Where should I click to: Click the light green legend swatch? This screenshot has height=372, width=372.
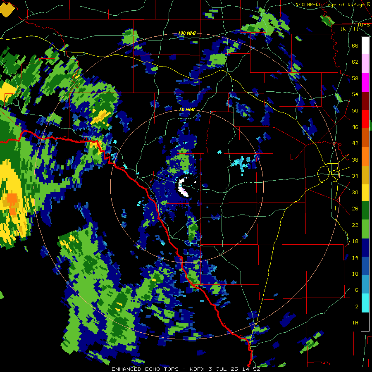coord(365,229)
